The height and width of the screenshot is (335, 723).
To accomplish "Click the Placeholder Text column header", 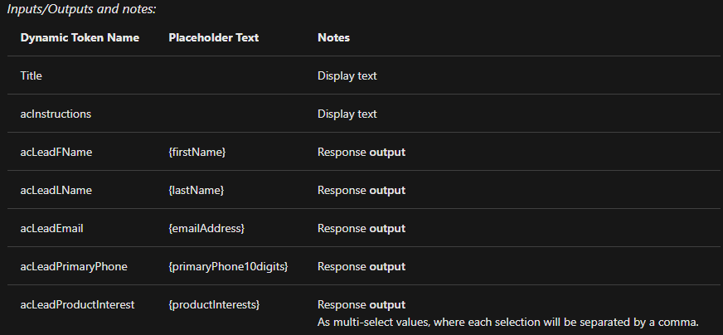I will click(x=213, y=38).
